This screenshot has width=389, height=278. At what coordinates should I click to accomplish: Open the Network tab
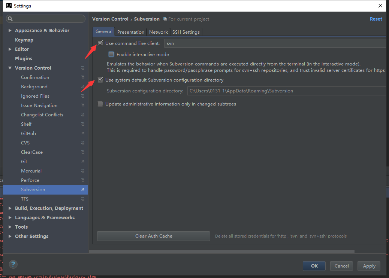point(159,32)
